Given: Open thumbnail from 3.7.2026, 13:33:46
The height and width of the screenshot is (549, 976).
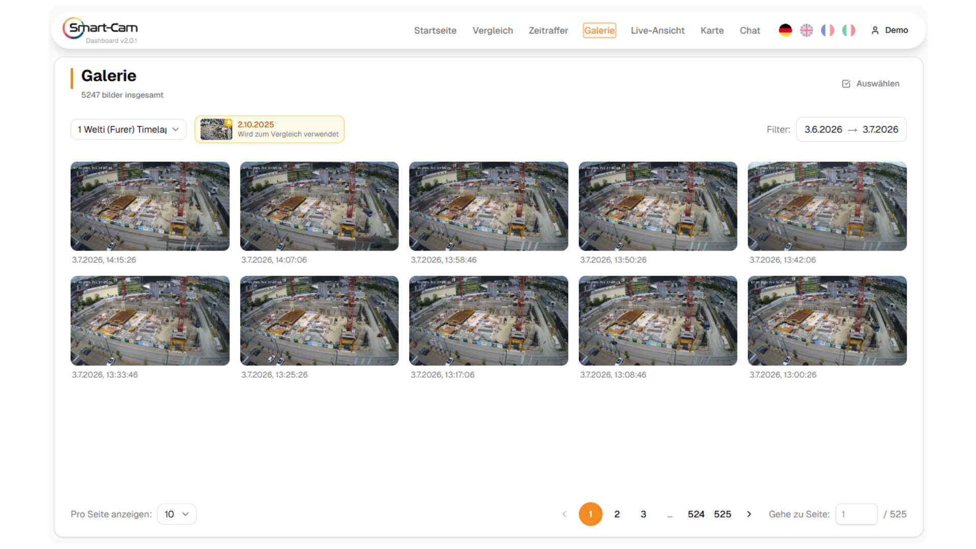Looking at the screenshot, I should [x=150, y=321].
